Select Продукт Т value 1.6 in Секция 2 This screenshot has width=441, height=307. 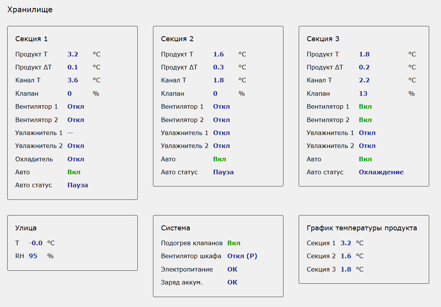218,54
